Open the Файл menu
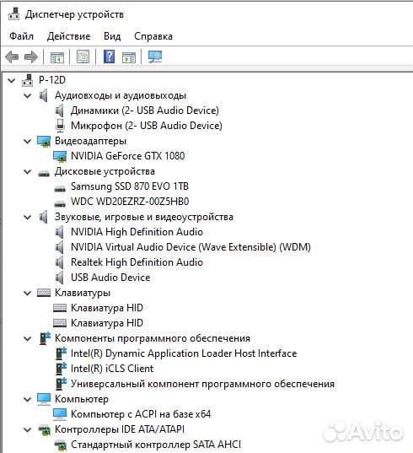The width and height of the screenshot is (413, 453). tap(21, 36)
